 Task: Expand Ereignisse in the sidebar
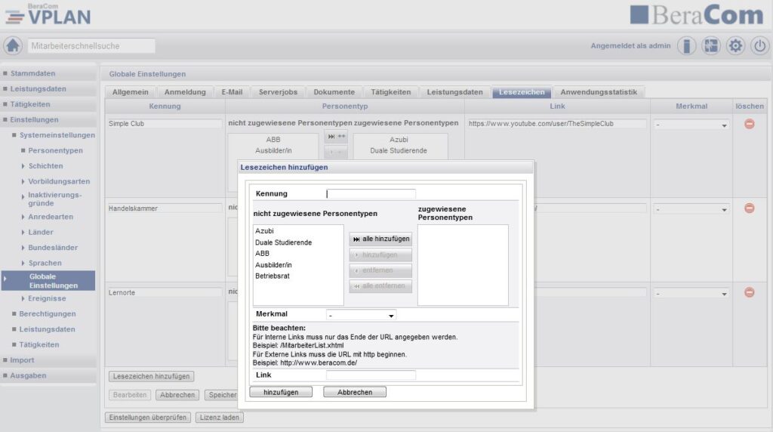point(23,298)
